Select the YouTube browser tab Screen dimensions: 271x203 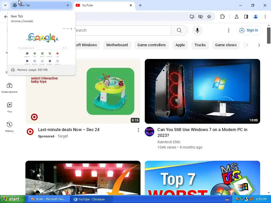click(104, 5)
